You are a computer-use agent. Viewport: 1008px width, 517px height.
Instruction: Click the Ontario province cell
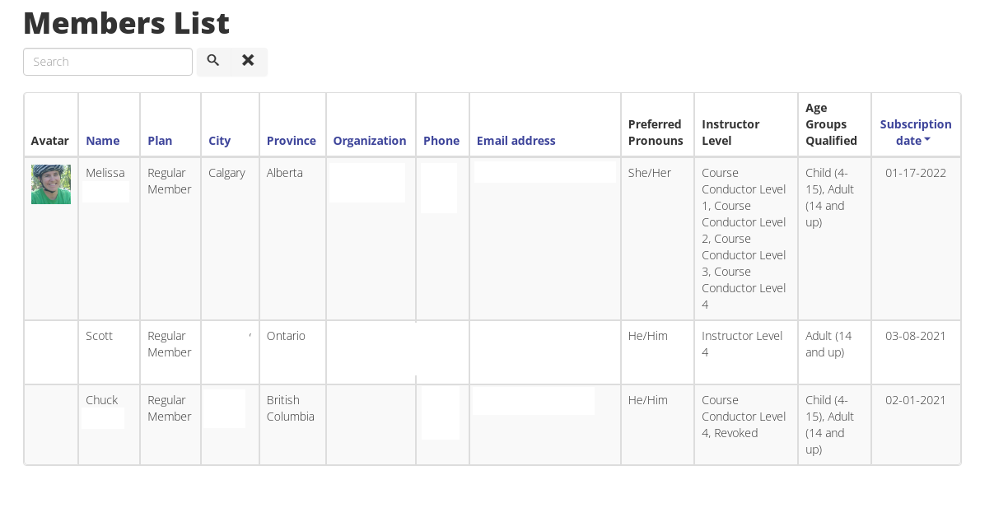(x=293, y=352)
